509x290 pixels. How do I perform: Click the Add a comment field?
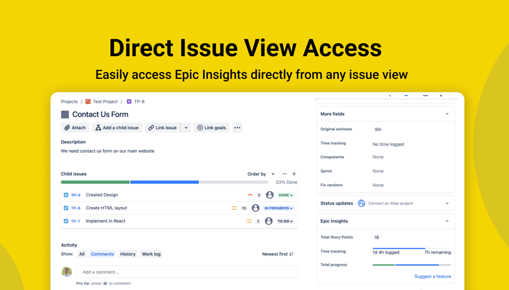point(187,272)
